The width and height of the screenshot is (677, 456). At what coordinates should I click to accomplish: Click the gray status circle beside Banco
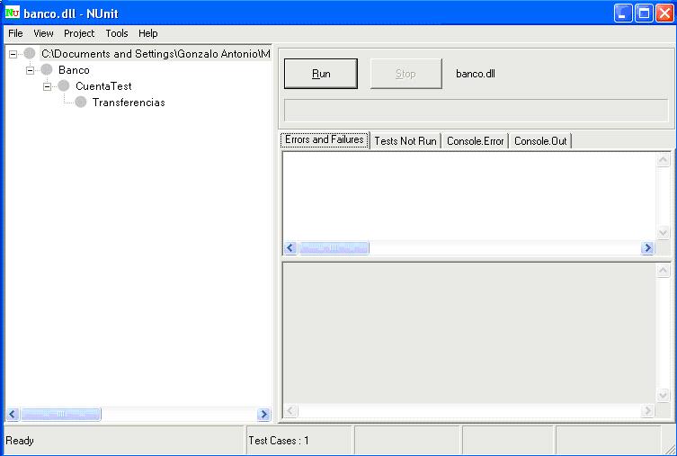[x=47, y=70]
